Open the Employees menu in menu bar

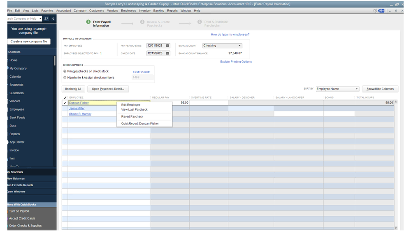pyautogui.click(x=128, y=11)
